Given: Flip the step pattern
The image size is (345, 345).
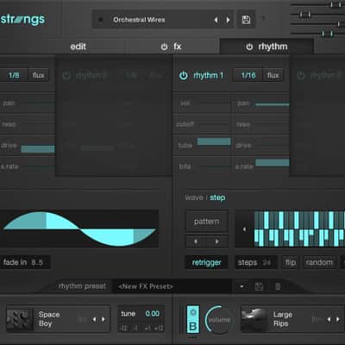Looking at the screenshot, I should (x=291, y=262).
